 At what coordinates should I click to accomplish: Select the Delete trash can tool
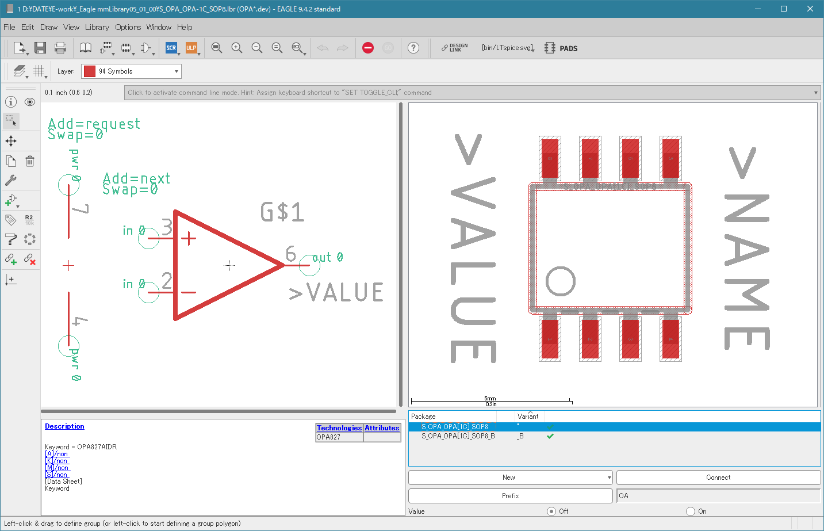click(x=30, y=161)
